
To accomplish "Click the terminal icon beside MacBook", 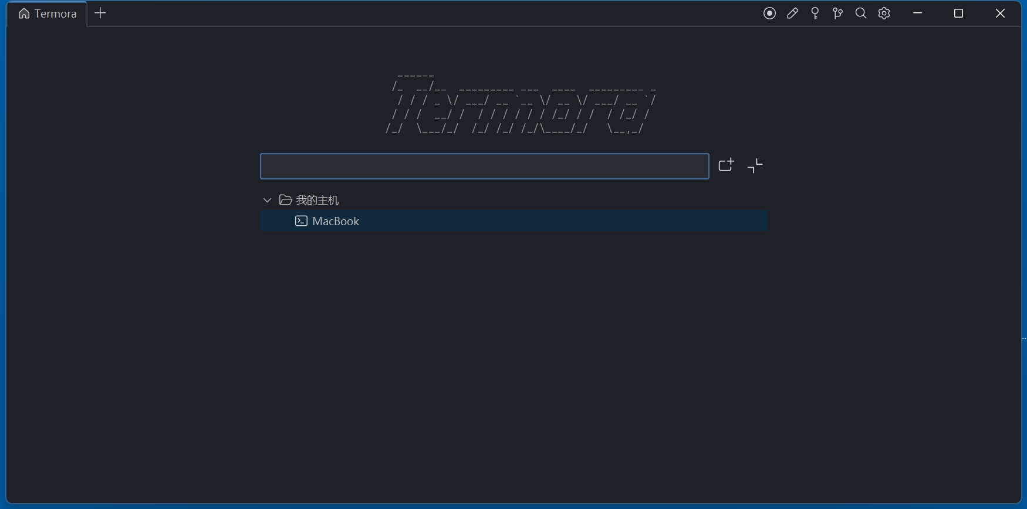I will tap(301, 221).
